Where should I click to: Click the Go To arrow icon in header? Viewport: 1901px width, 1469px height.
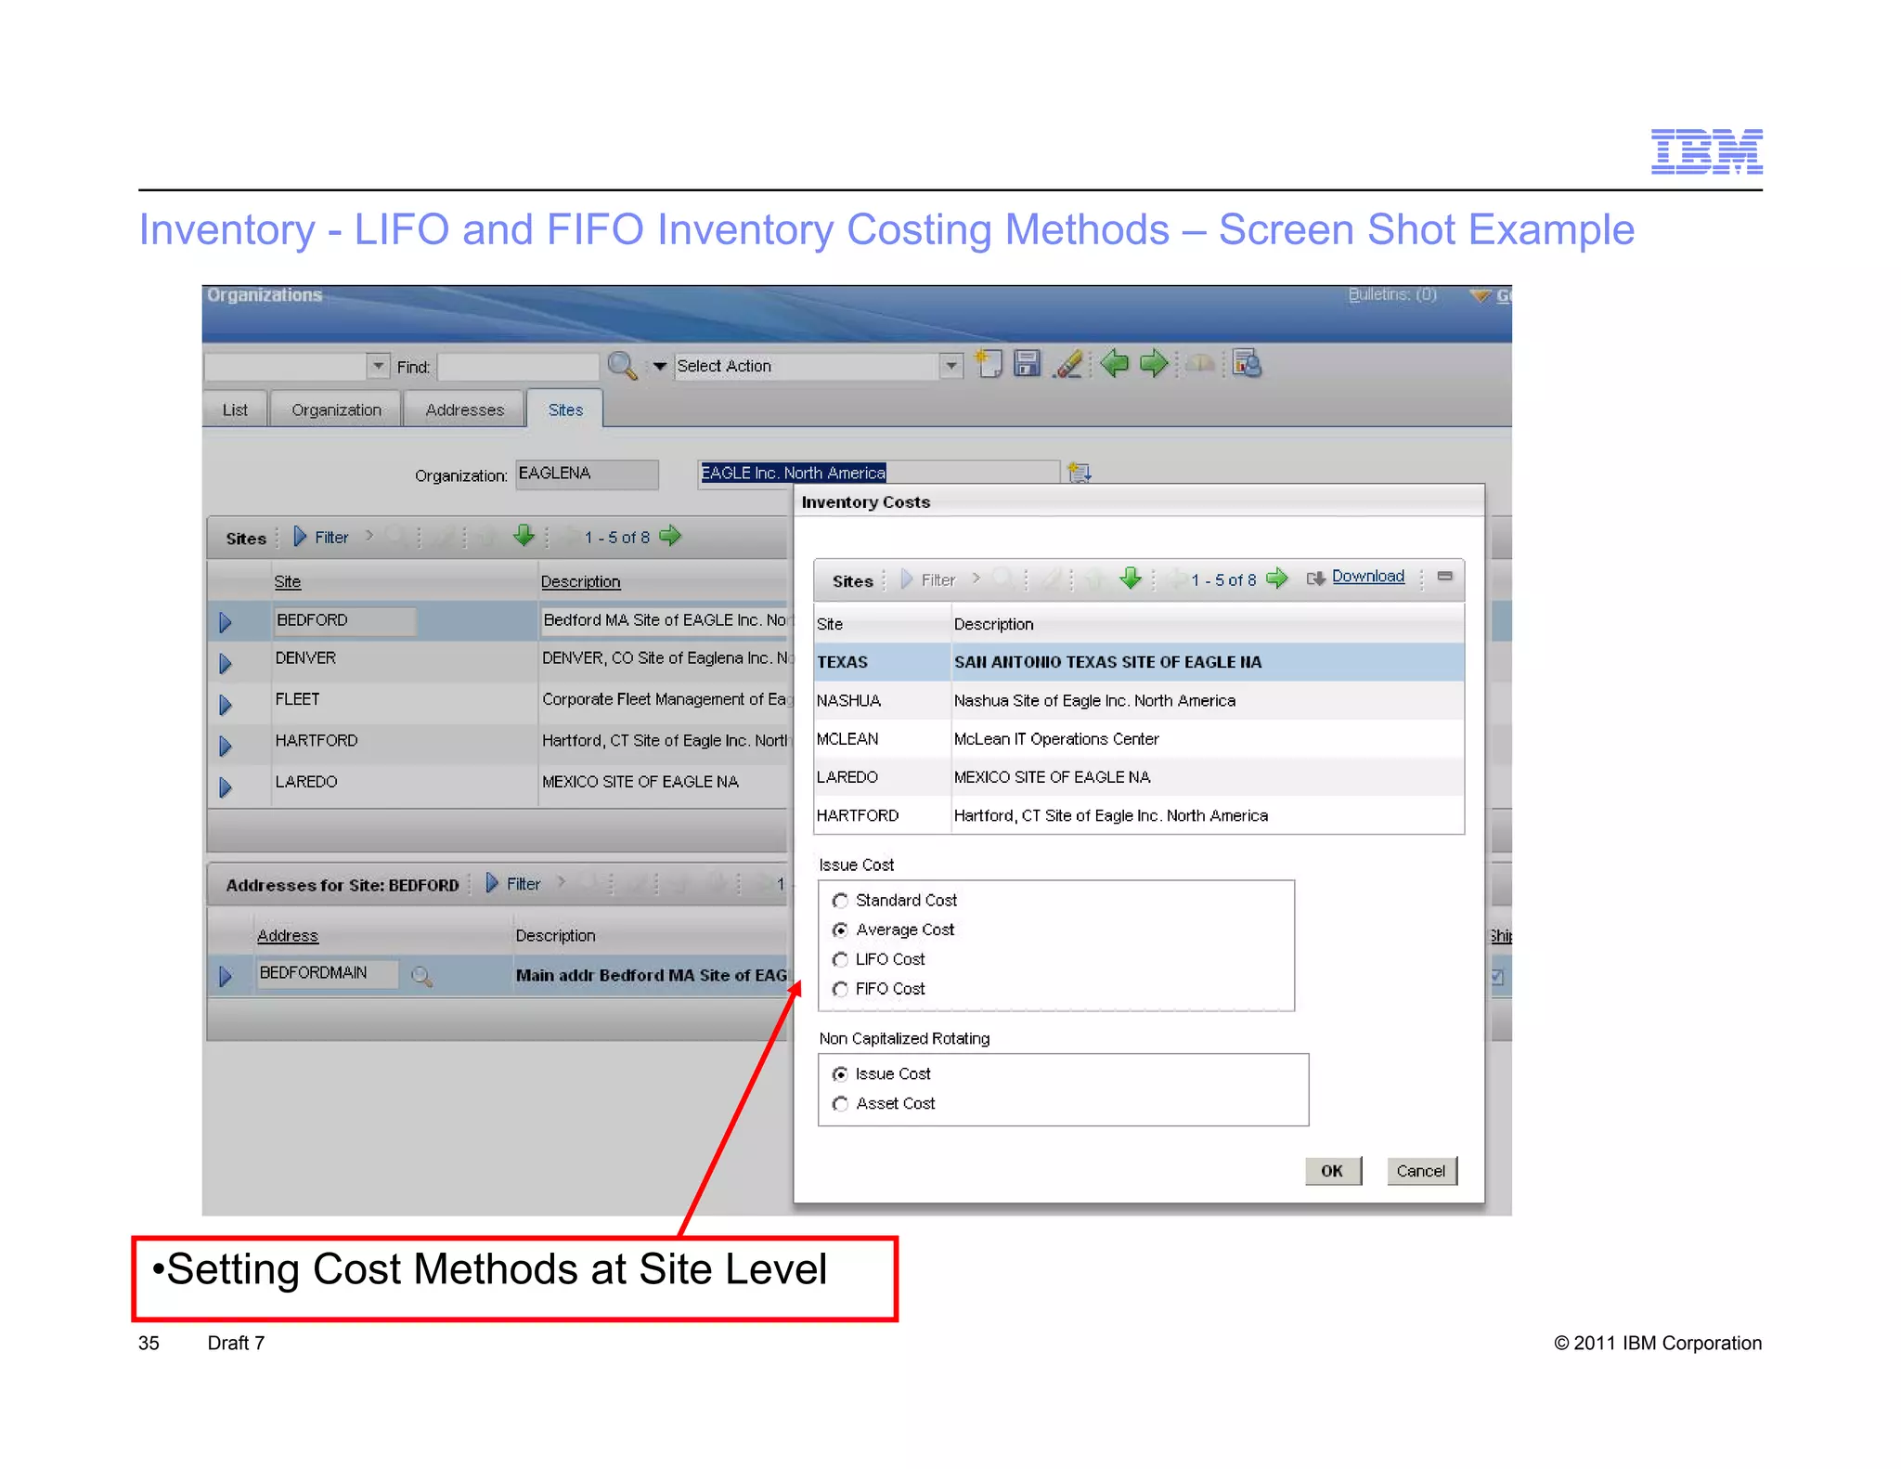(x=1481, y=295)
